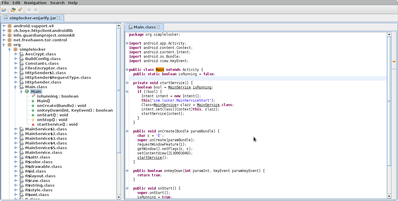The image size is (398, 201).
Task: Fold the public class Main declaration
Action: (127, 70)
